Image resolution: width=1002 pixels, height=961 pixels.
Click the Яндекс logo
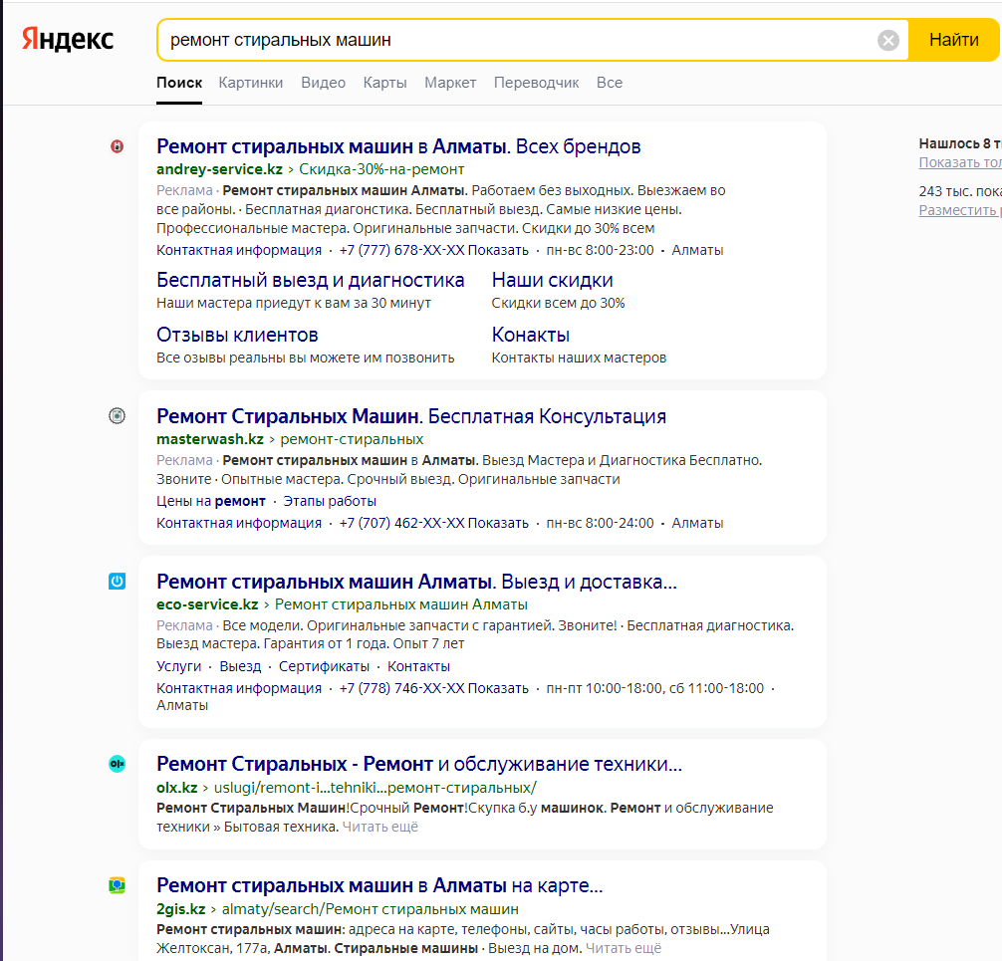coord(68,39)
